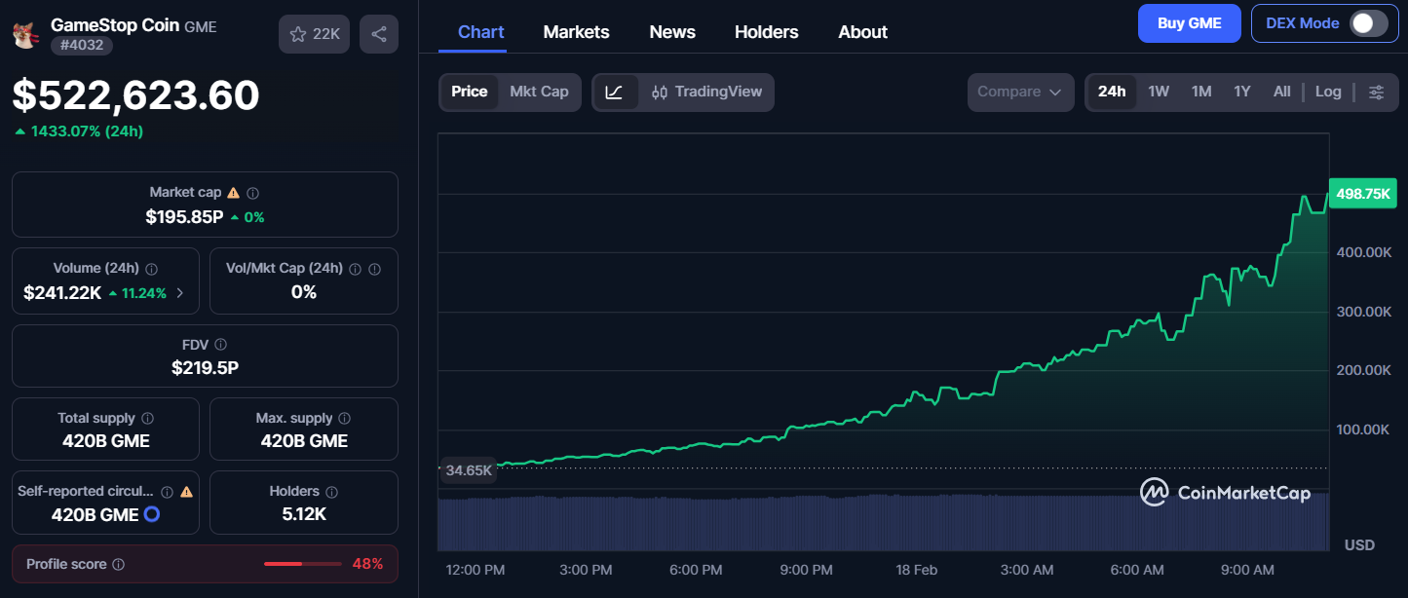Click the $219.5P FDV value
1408x598 pixels.
tap(205, 368)
